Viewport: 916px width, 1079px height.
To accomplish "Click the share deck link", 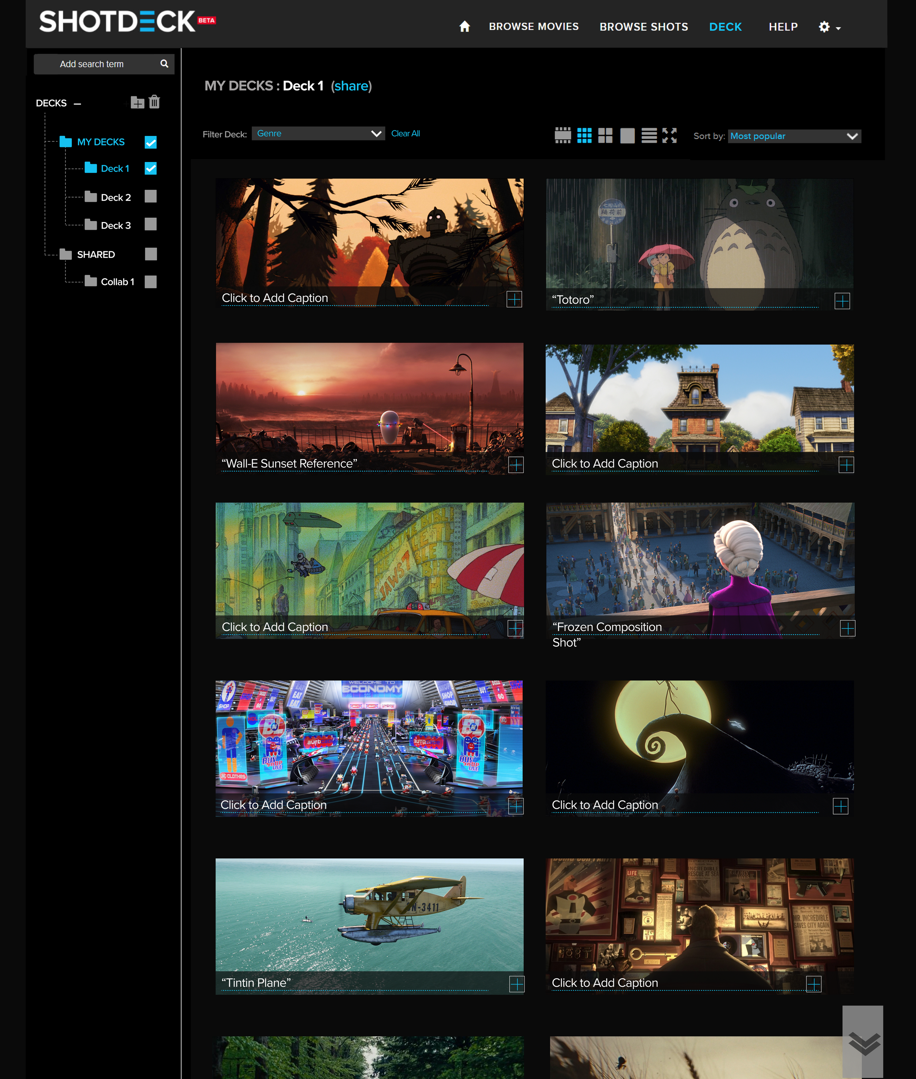I will [x=351, y=86].
